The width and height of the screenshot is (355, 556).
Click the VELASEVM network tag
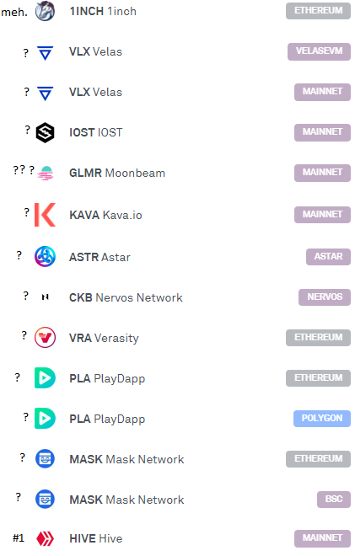[x=319, y=51]
